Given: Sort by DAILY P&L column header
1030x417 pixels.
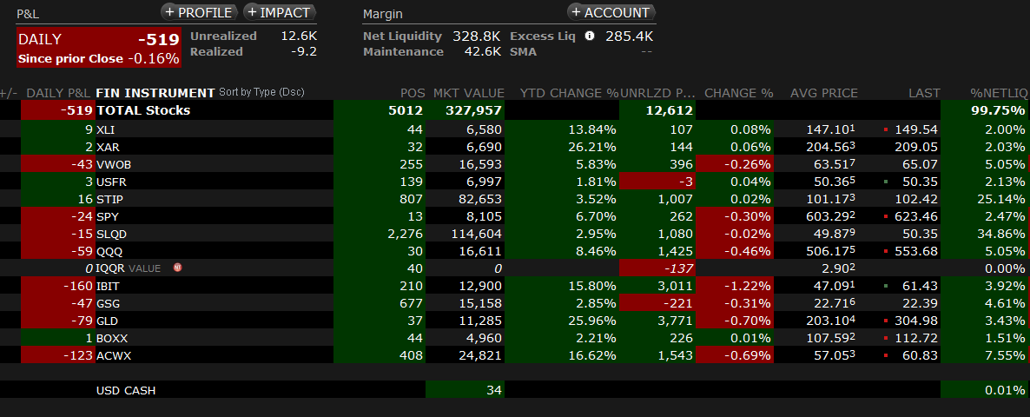Looking at the screenshot, I should coord(58,93).
